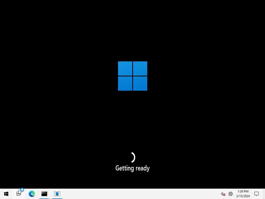Screen dimensions: 265x199
Task: Open the settings gear tray icon
Action: pos(231,194)
